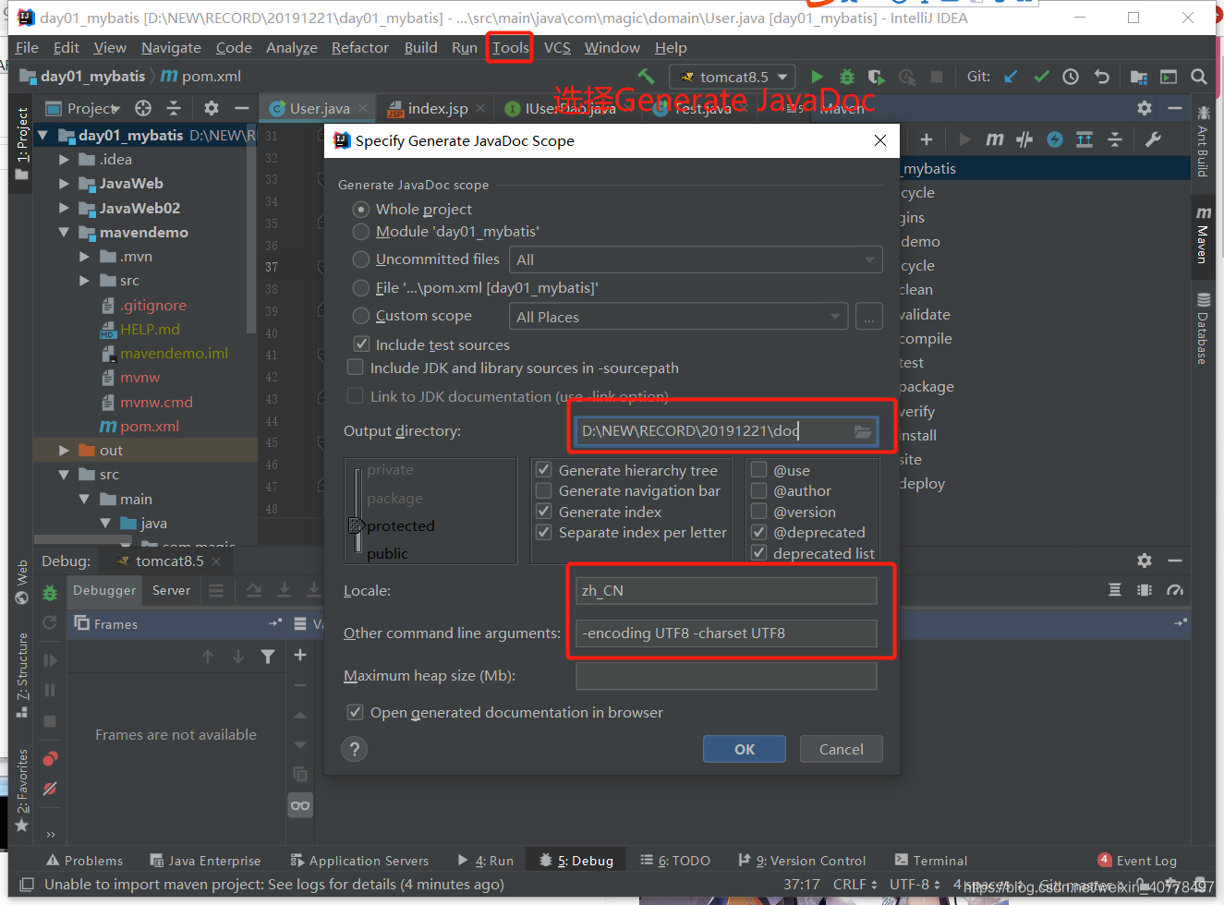Click OK in JavaDoc dialog
This screenshot has height=905, width=1224.
745,749
